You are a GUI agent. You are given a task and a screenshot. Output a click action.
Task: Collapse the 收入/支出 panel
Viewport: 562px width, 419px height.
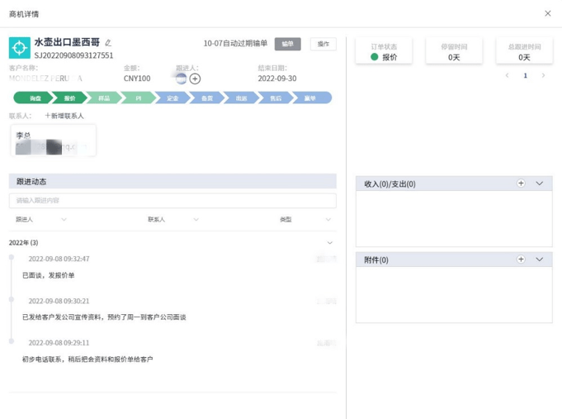540,183
